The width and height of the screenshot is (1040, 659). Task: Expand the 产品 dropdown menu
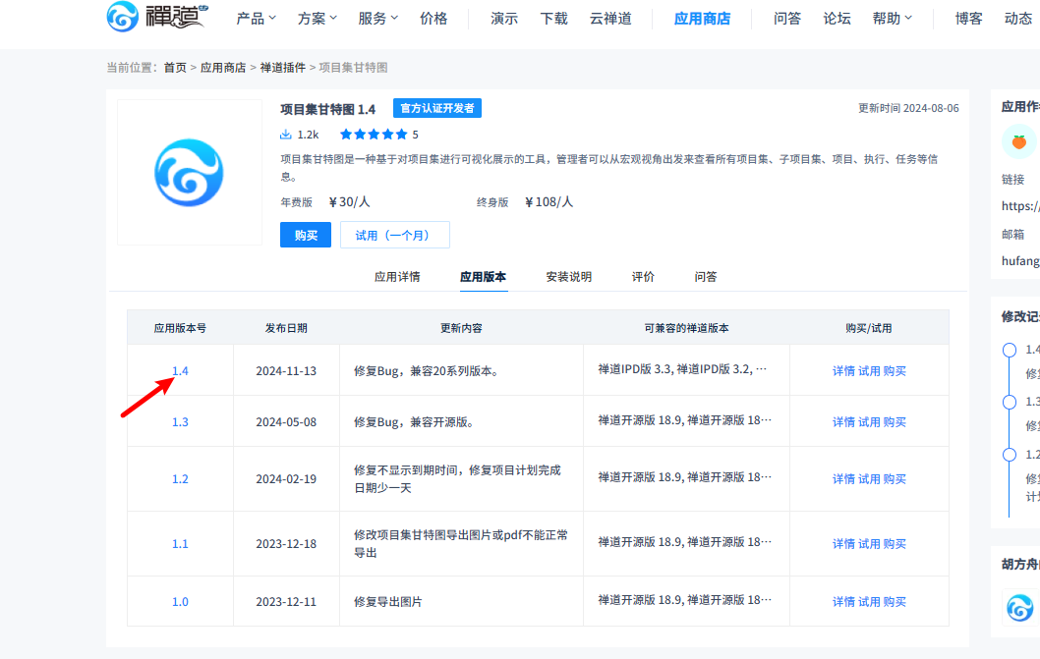[256, 19]
